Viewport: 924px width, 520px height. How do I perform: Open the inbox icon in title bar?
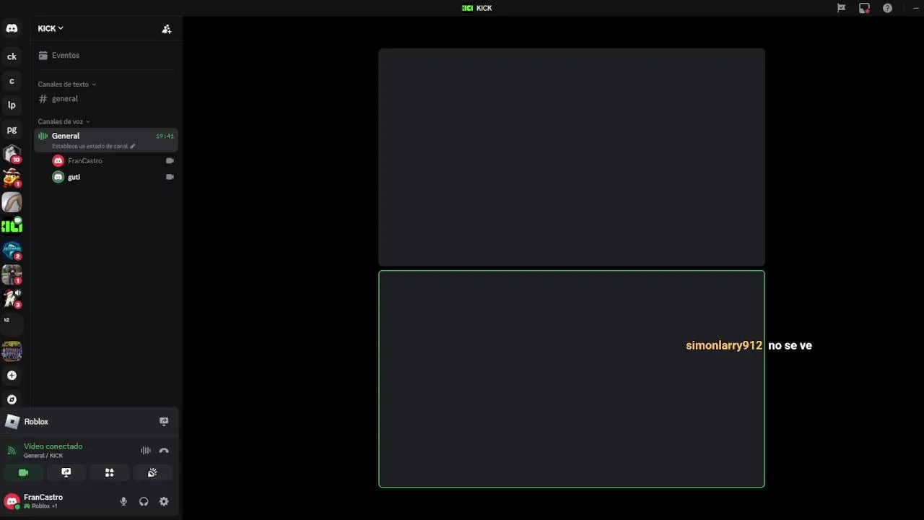pyautogui.click(x=864, y=8)
